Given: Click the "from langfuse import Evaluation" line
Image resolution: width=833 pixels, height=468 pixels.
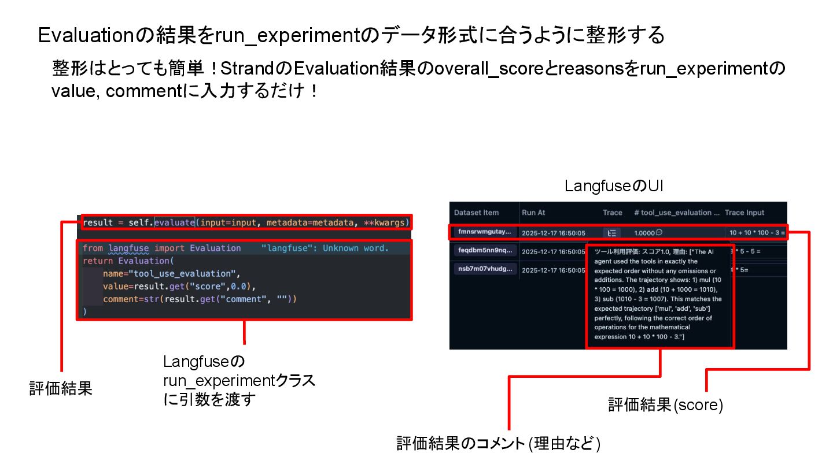Looking at the screenshot, I should tap(162, 248).
